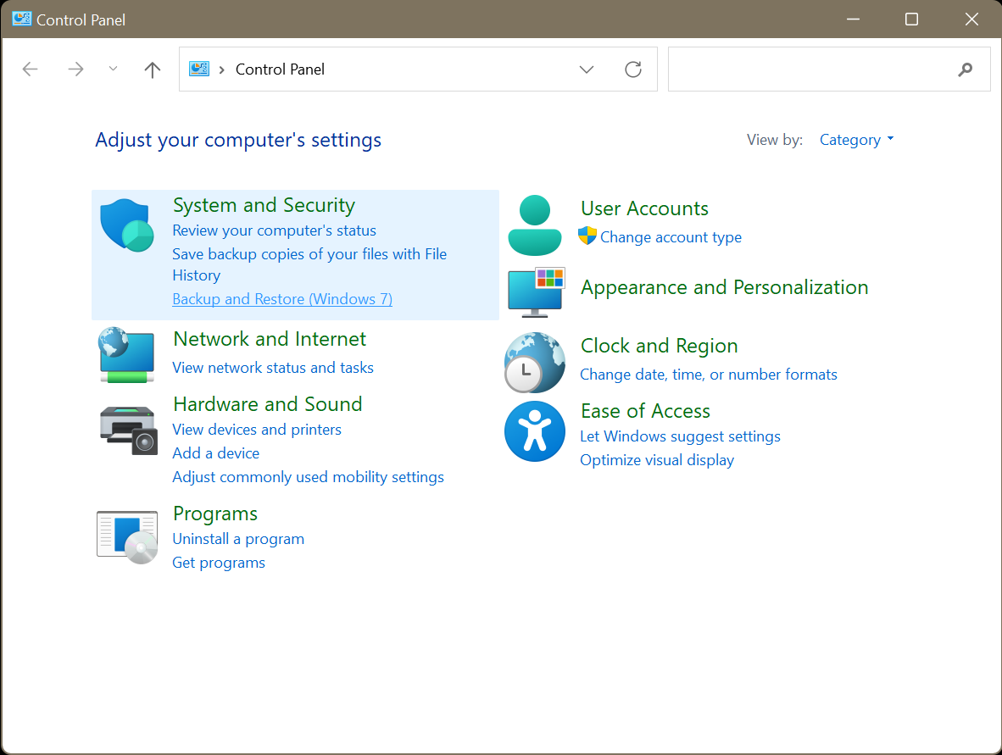
Task: Open User Accounts category
Action: pyautogui.click(x=645, y=208)
